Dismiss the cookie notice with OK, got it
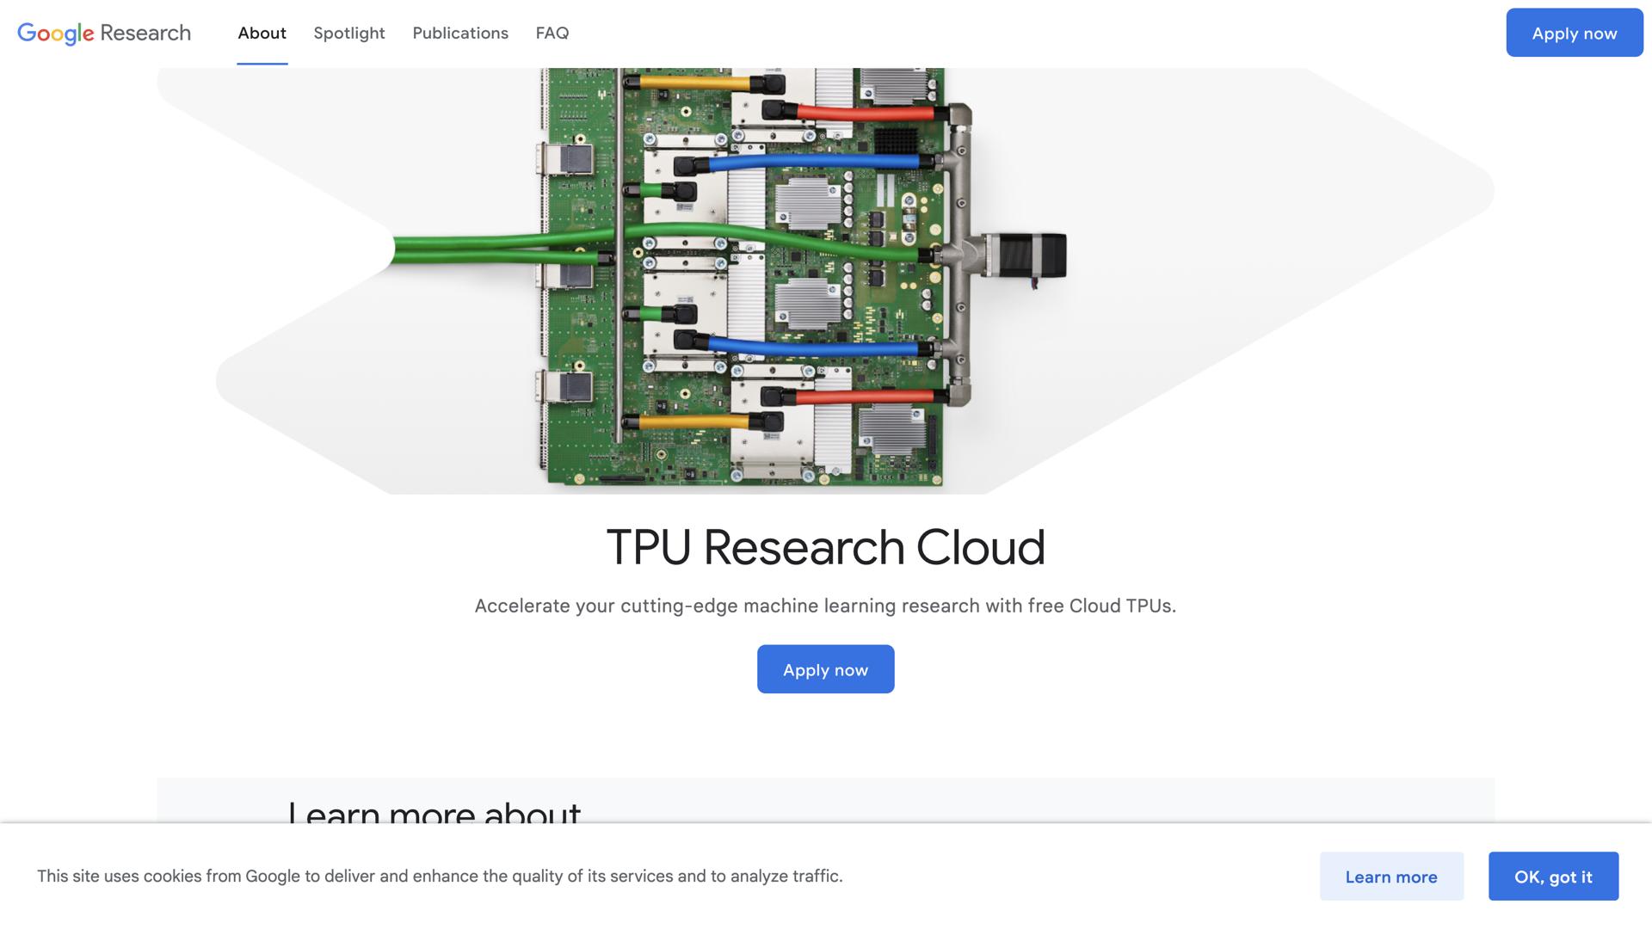 tap(1553, 877)
